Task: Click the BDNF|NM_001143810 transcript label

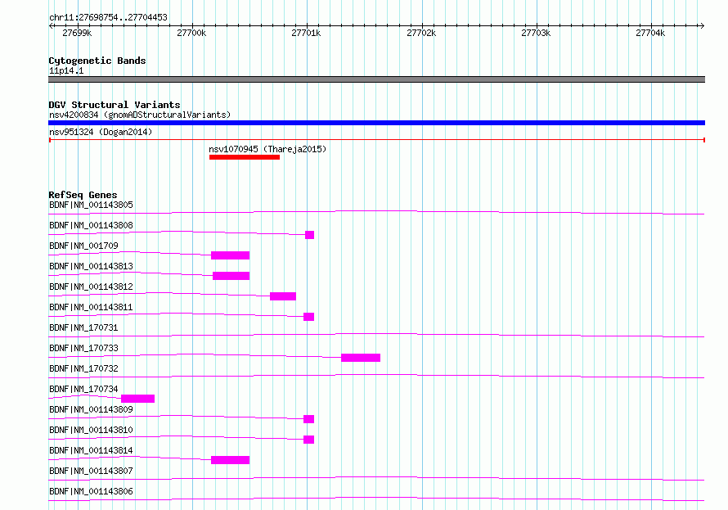Action: coord(91,430)
